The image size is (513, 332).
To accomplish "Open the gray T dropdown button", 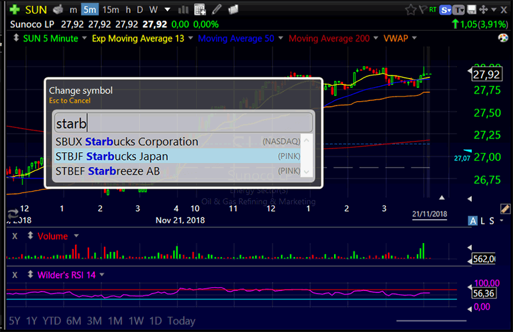I will pyautogui.click(x=458, y=10).
